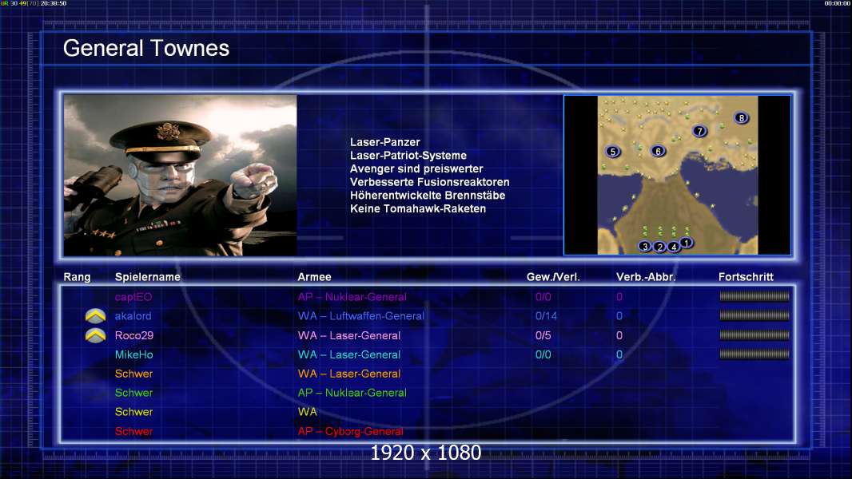Click MikeHo's WA – Laser-General army
The width and height of the screenshot is (852, 479).
(x=348, y=354)
